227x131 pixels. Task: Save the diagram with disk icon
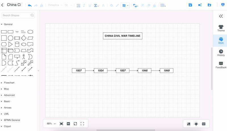[x=190, y=5]
